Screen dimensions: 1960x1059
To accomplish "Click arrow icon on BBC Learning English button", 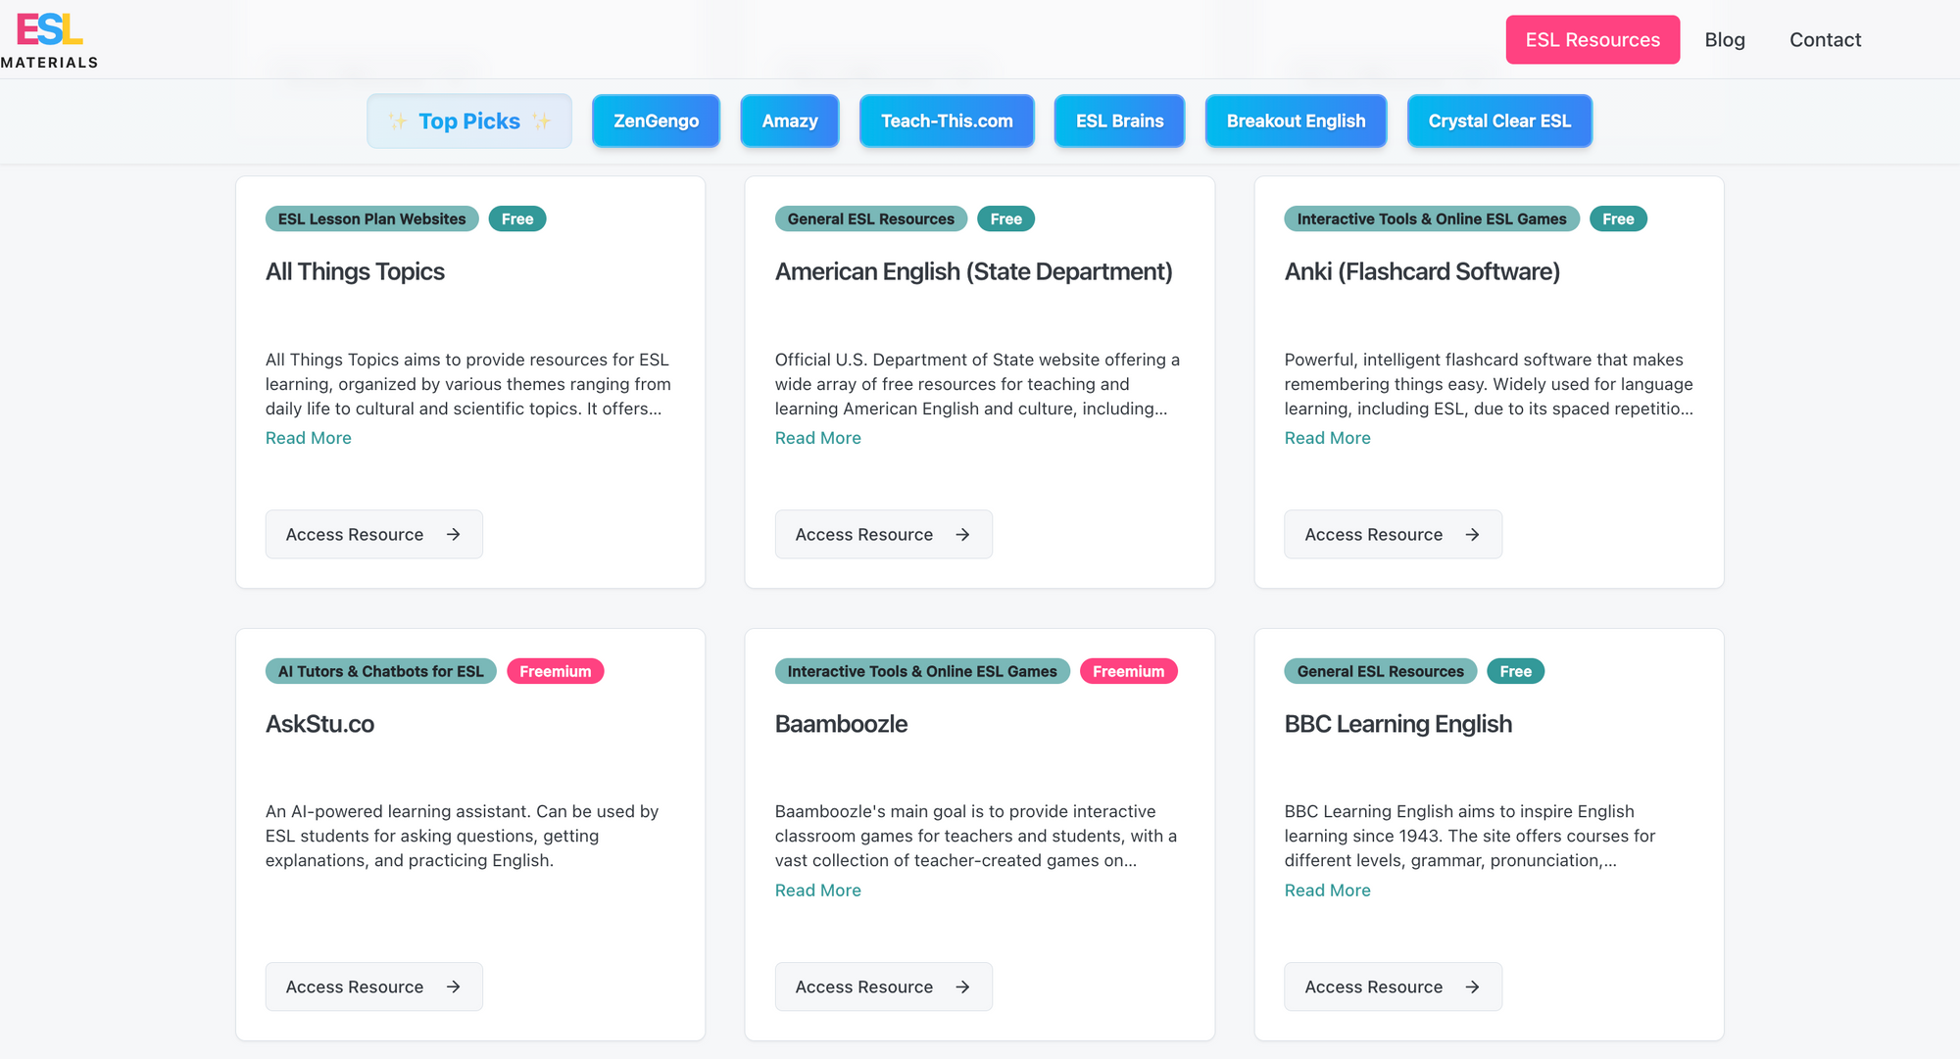I will tap(1472, 987).
